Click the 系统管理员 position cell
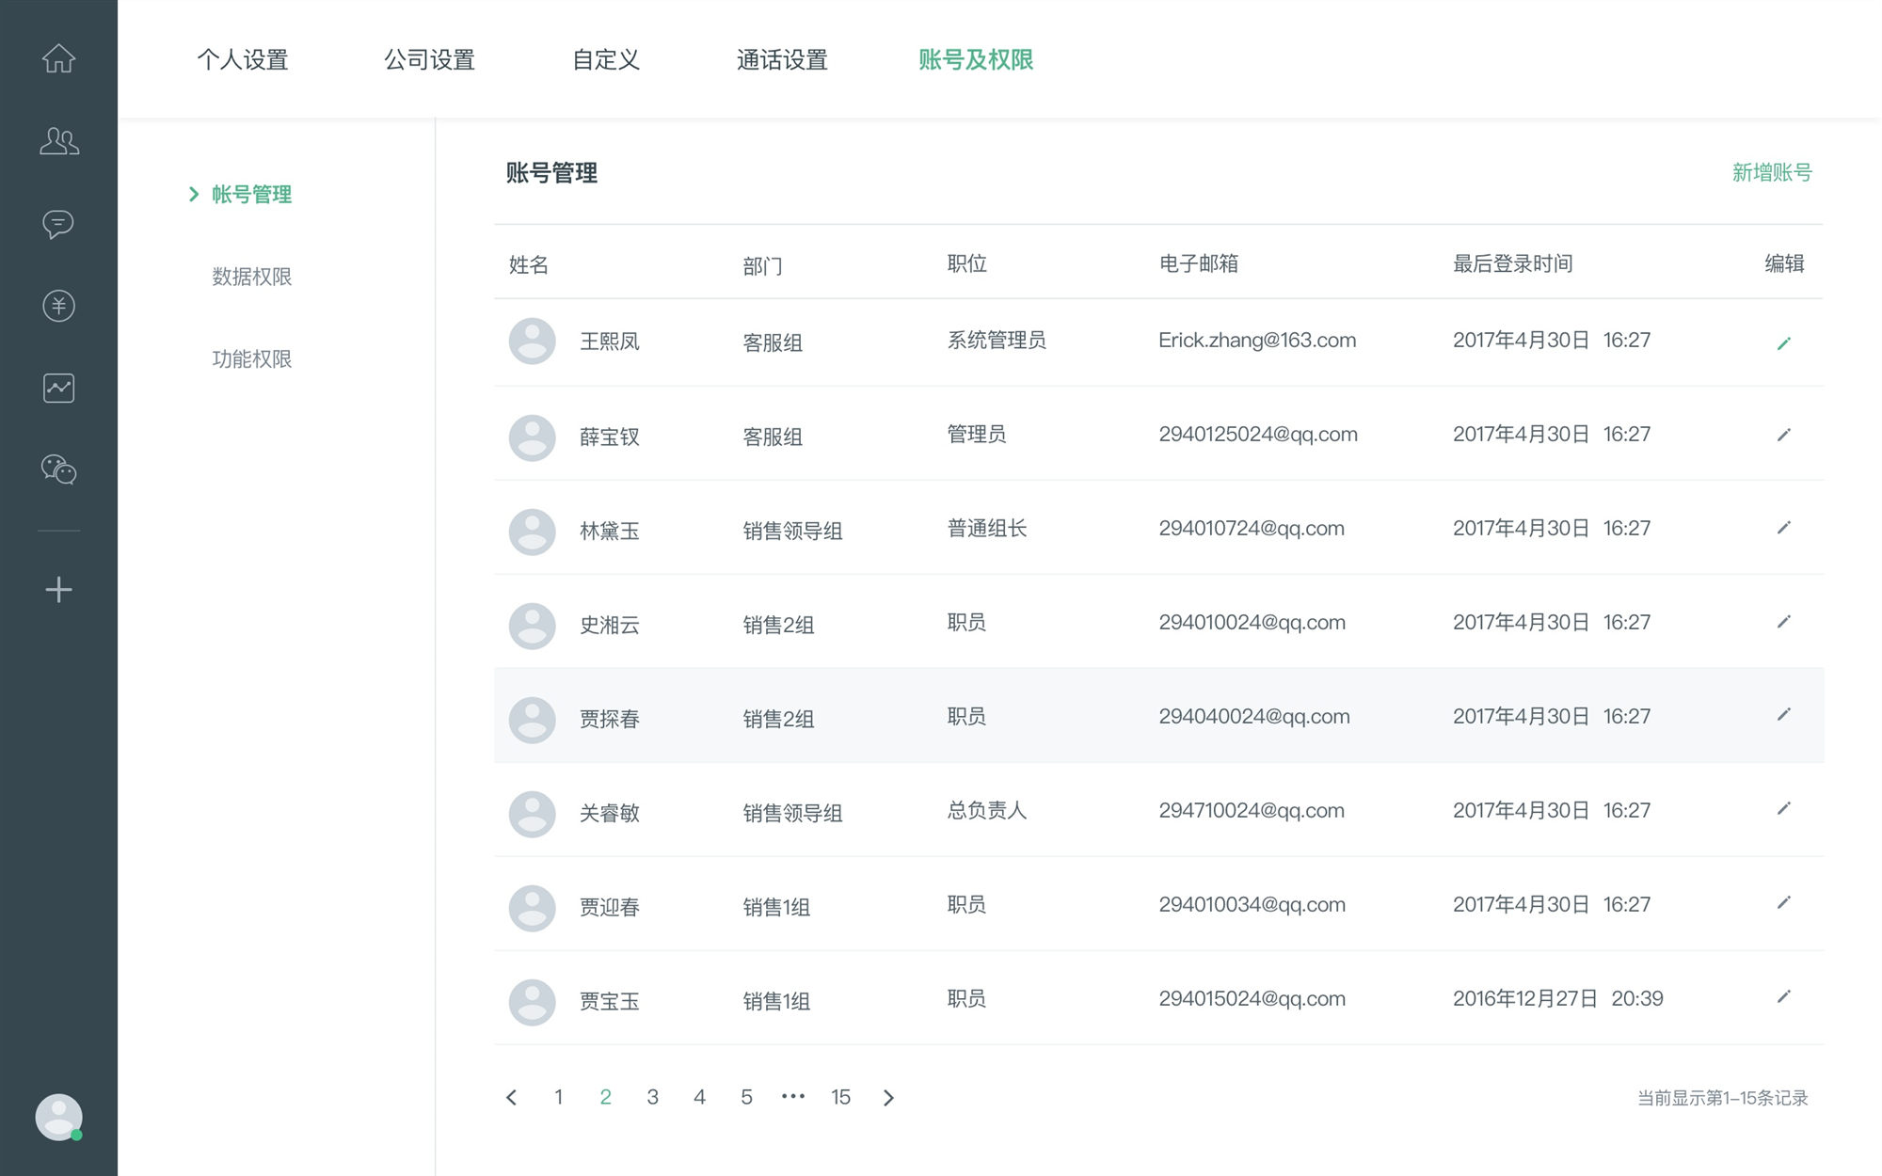This screenshot has height=1176, width=1882. (996, 340)
